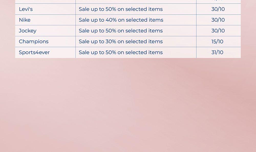Select the Champions brand cell
Screen dimensions: 256x152
[34, 42]
